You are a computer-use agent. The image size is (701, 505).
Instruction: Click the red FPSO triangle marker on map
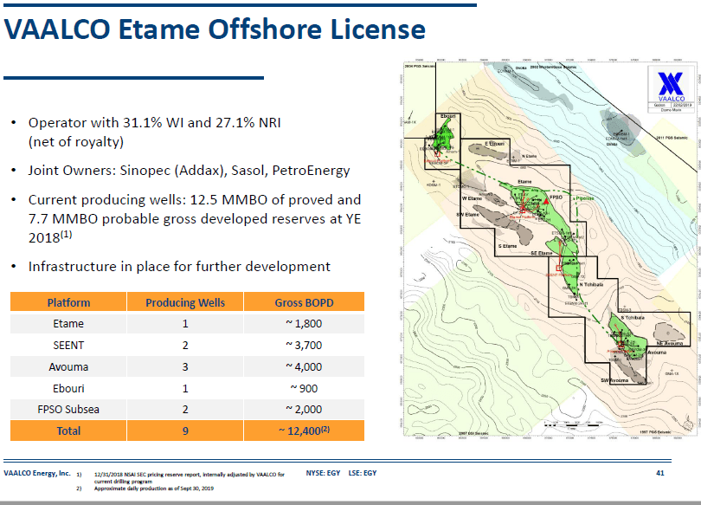coord(546,202)
